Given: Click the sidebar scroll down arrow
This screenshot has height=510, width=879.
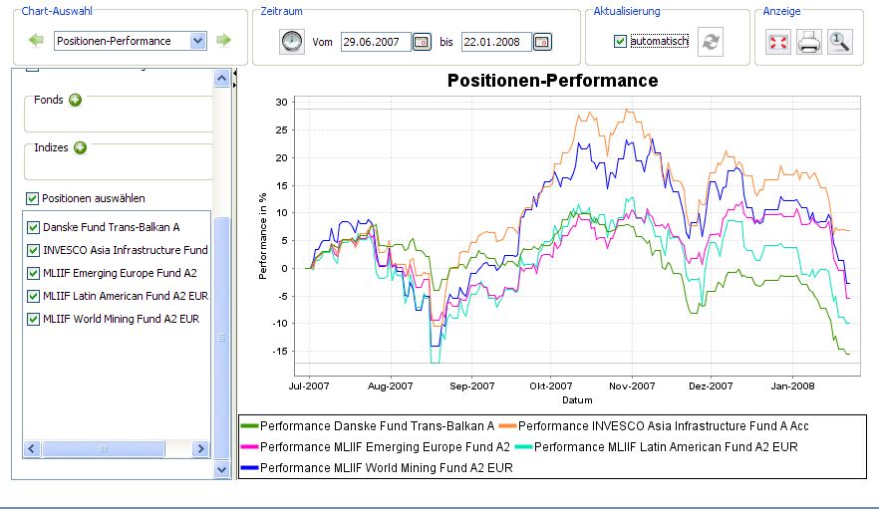Looking at the screenshot, I should pos(221,469).
